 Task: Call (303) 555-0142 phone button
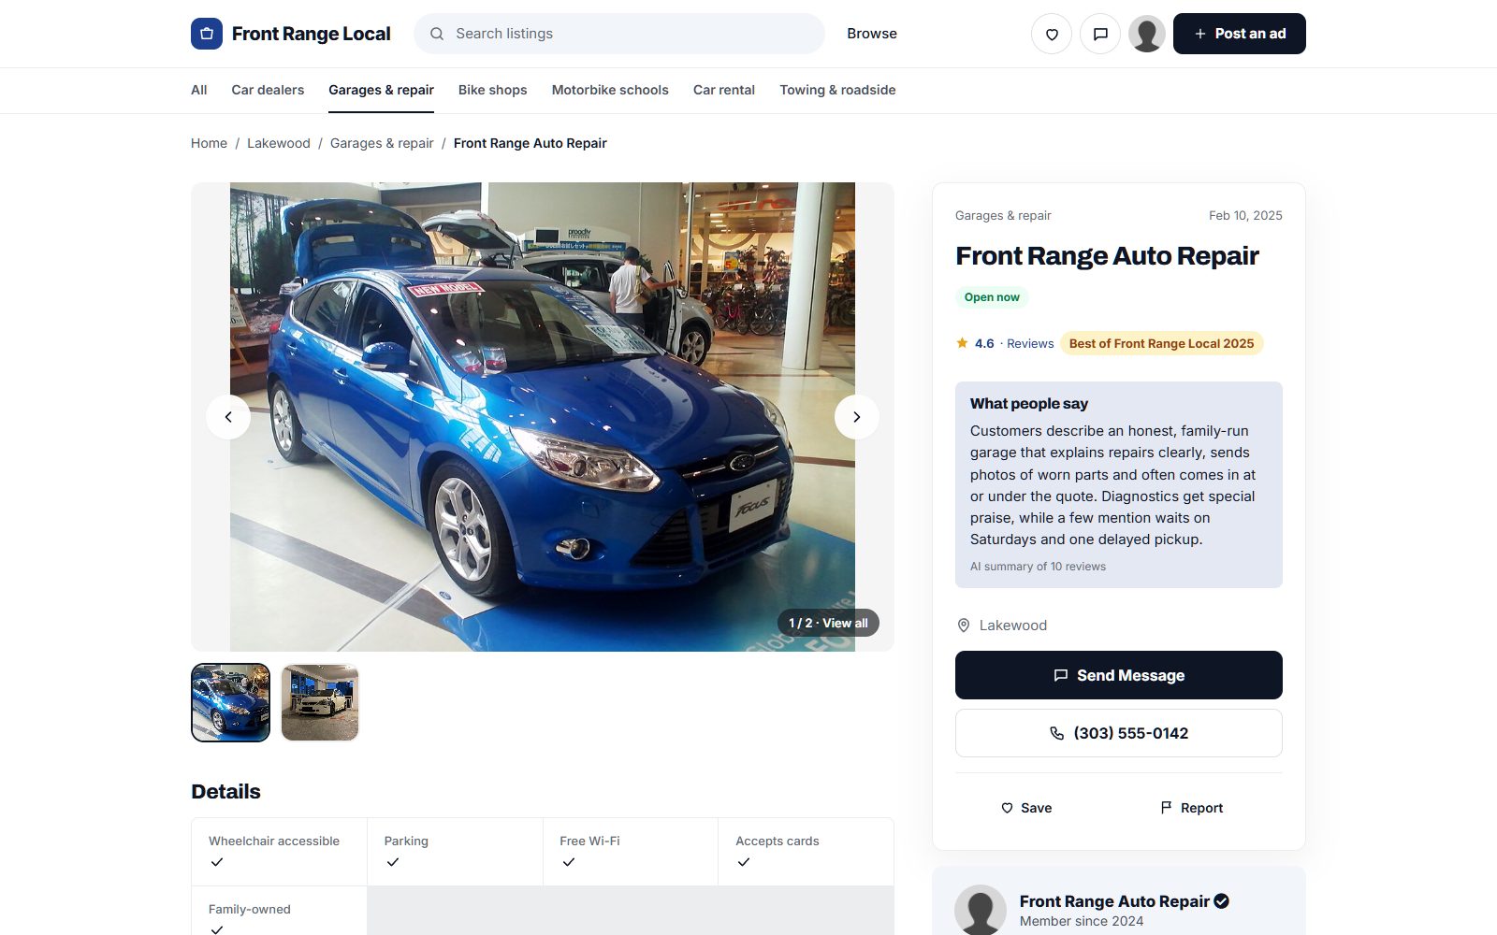click(1119, 733)
